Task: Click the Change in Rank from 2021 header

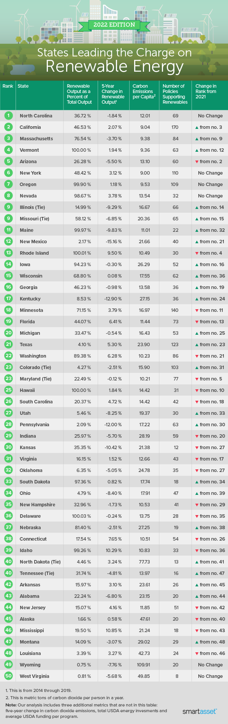Action: 206,92
